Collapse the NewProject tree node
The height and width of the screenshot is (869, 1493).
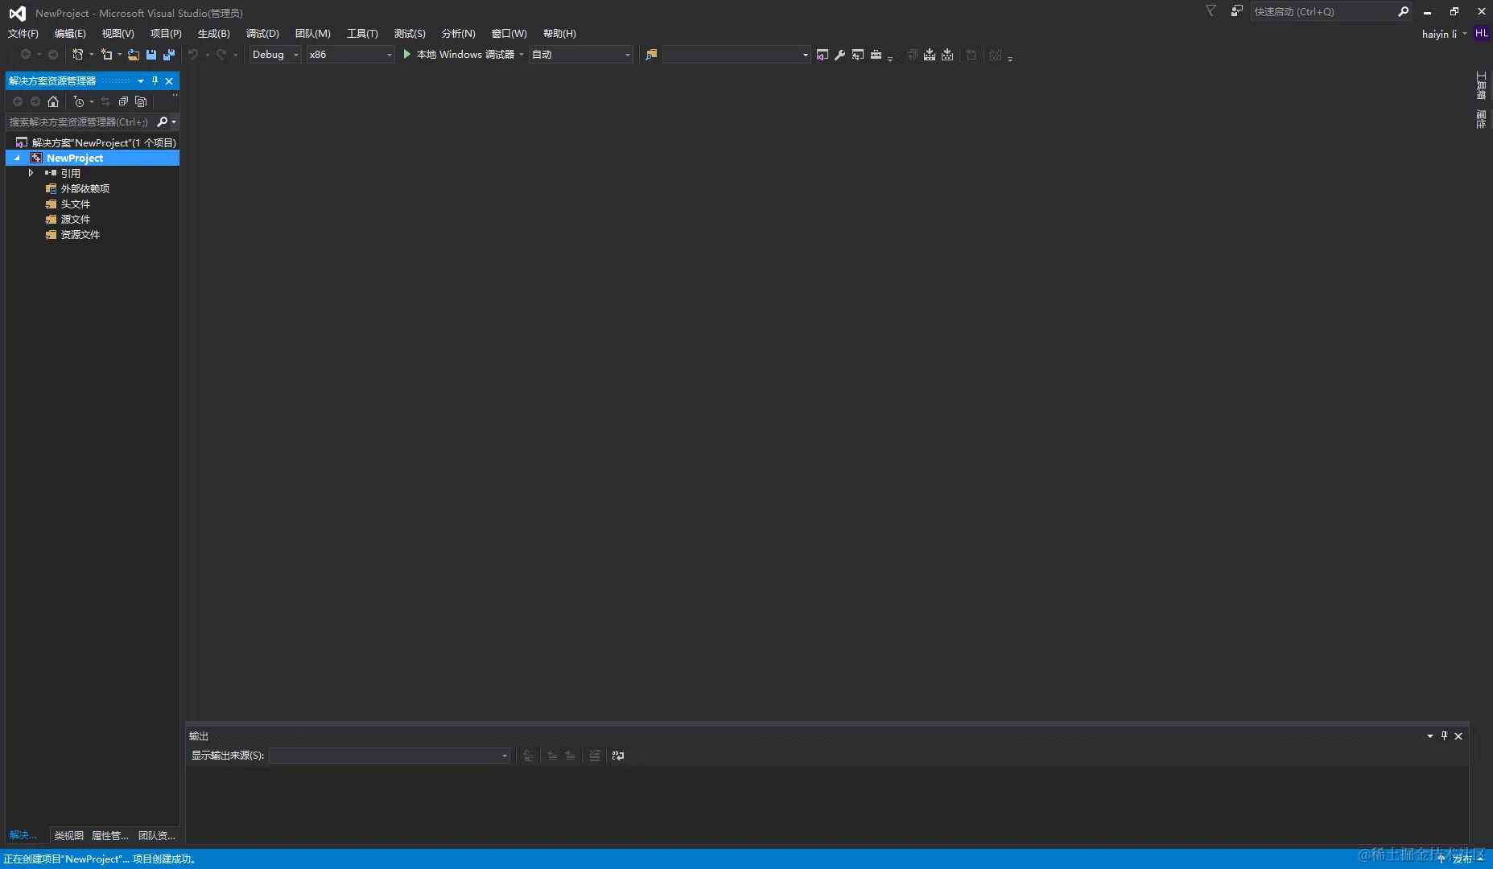point(17,158)
